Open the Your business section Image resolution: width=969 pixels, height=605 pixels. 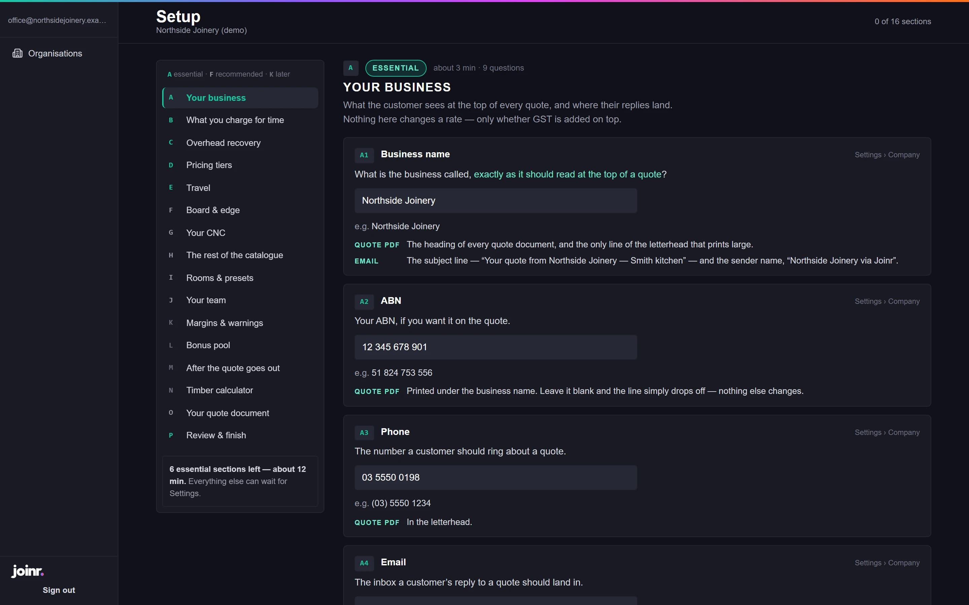tap(240, 97)
